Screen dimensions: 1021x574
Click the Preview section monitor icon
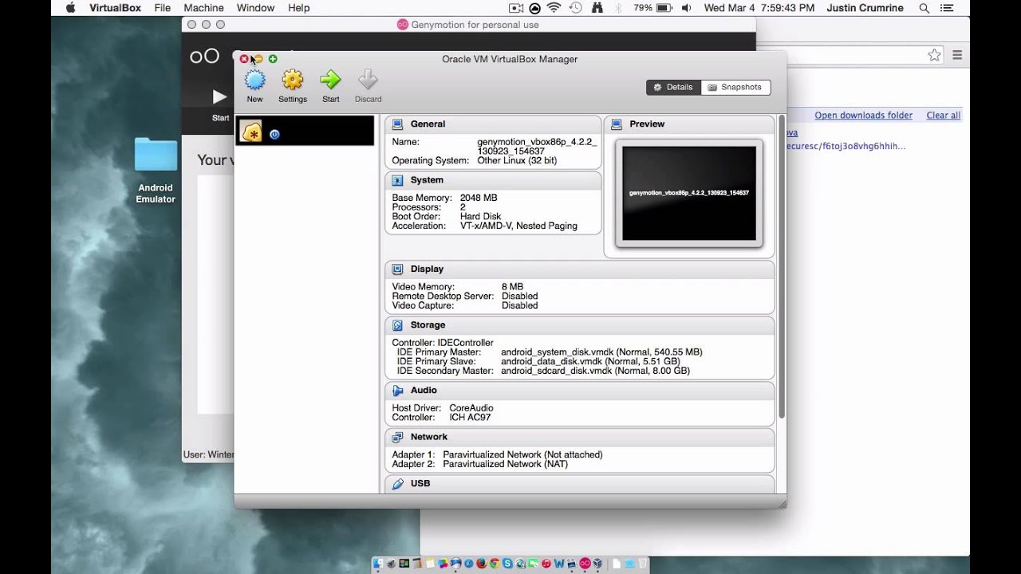point(616,124)
